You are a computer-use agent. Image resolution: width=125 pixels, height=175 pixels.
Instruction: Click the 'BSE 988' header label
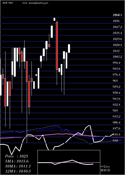click(x=7, y=3)
